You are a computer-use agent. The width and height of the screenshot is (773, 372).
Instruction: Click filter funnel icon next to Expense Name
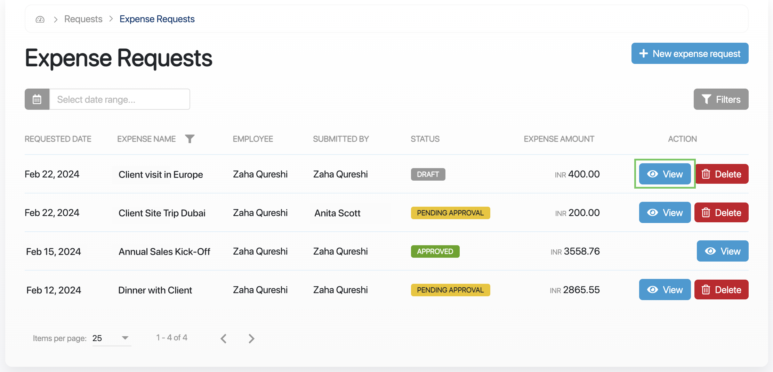(190, 139)
